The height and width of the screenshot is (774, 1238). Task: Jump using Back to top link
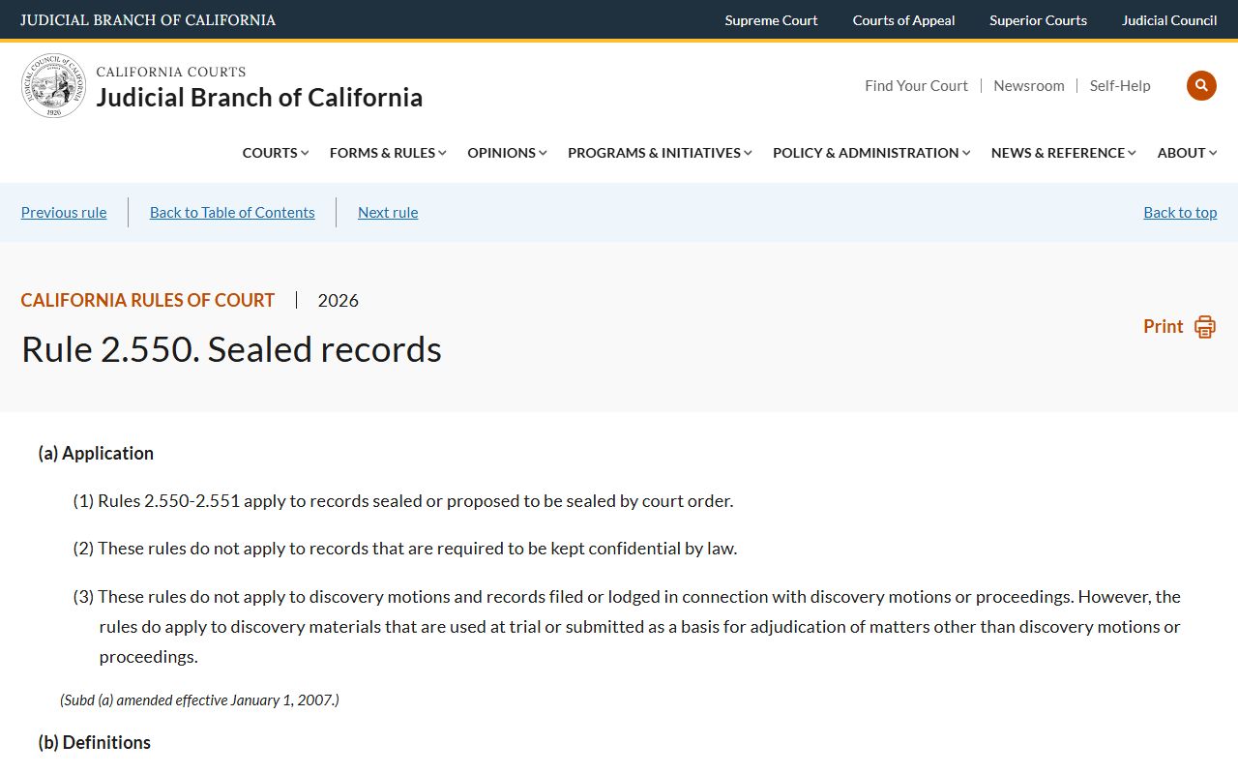[1180, 213]
